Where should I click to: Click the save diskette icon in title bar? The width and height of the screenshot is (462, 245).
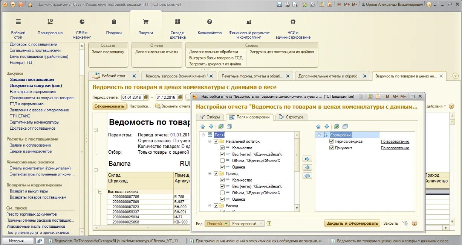pyautogui.click(x=279, y=5)
